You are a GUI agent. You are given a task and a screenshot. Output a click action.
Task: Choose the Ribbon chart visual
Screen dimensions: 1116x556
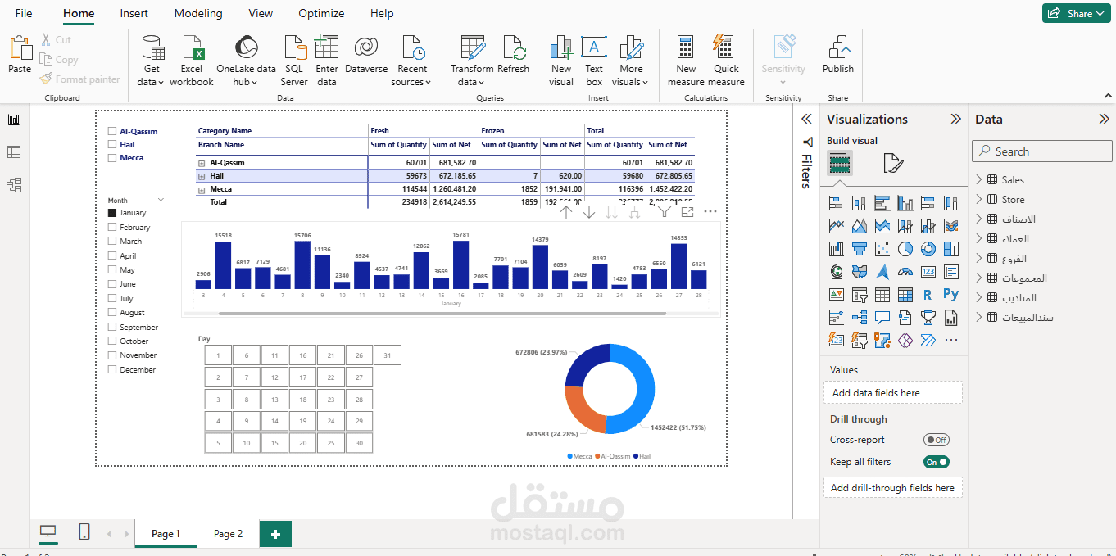(951, 226)
